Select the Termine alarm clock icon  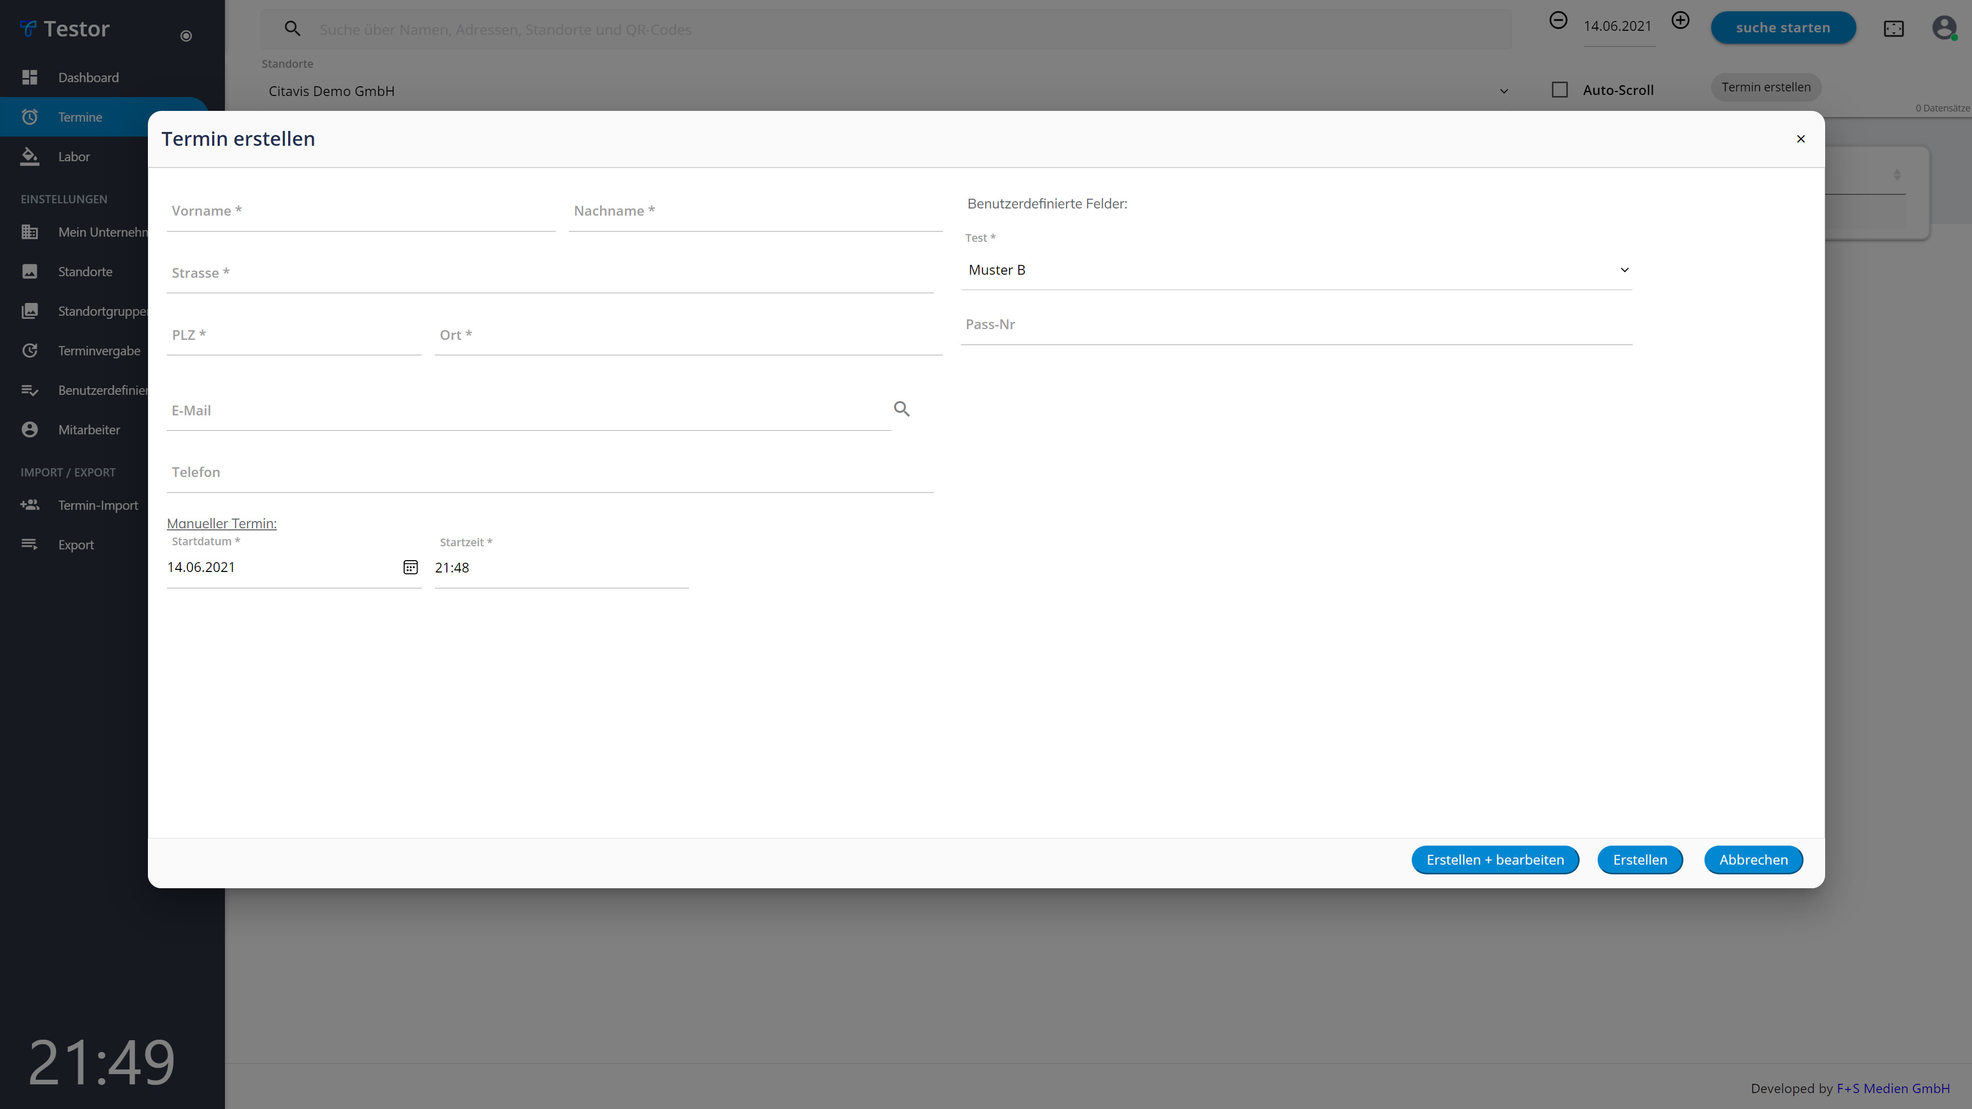(x=30, y=117)
